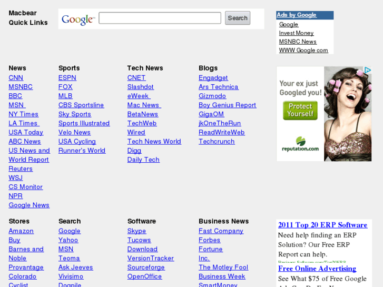
Task: Open the 2011 Top 20 ERP Software ad
Action: 322,225
